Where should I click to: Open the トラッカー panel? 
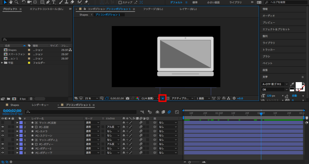269,50
